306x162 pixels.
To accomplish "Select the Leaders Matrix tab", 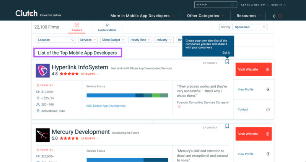I will click(107, 27).
